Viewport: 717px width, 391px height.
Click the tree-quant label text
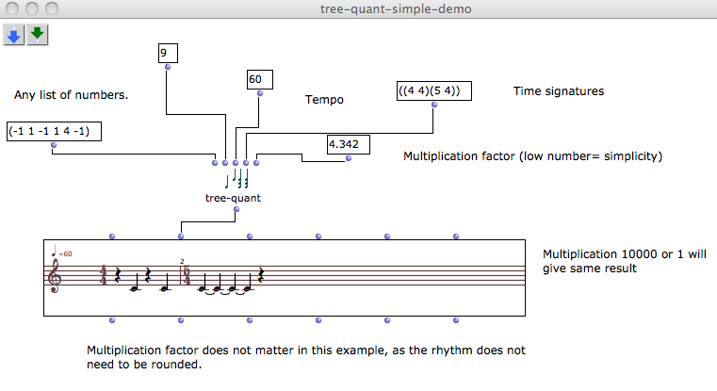[233, 198]
